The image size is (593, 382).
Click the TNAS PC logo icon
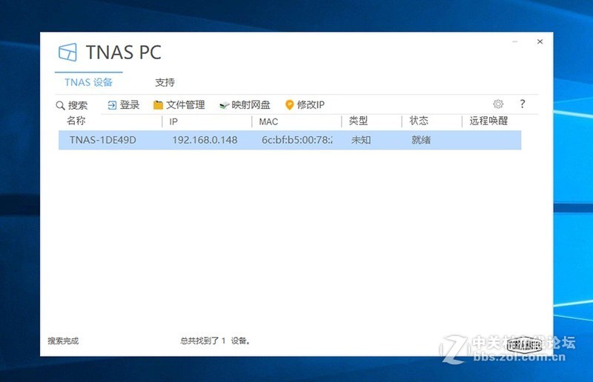(x=67, y=52)
